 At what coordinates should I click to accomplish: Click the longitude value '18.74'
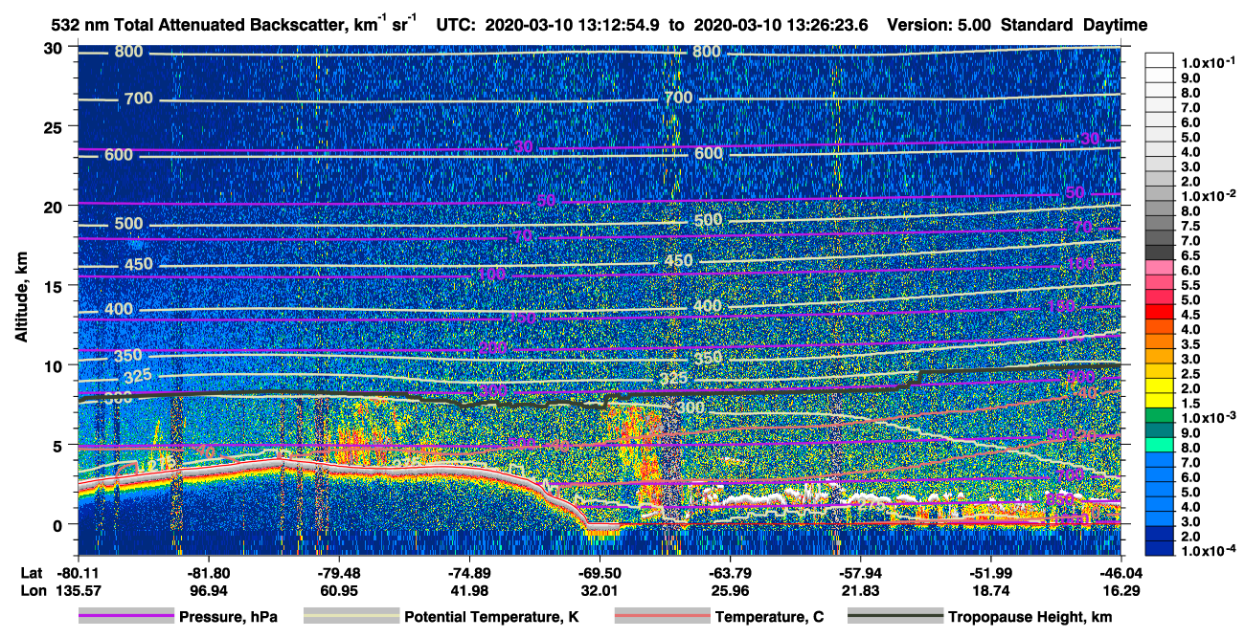coord(990,590)
